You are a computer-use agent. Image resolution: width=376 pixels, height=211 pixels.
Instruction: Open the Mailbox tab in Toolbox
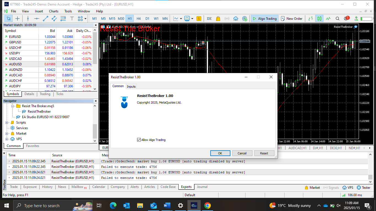coord(79,187)
